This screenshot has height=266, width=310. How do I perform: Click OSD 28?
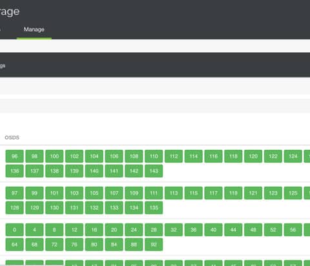154,230
